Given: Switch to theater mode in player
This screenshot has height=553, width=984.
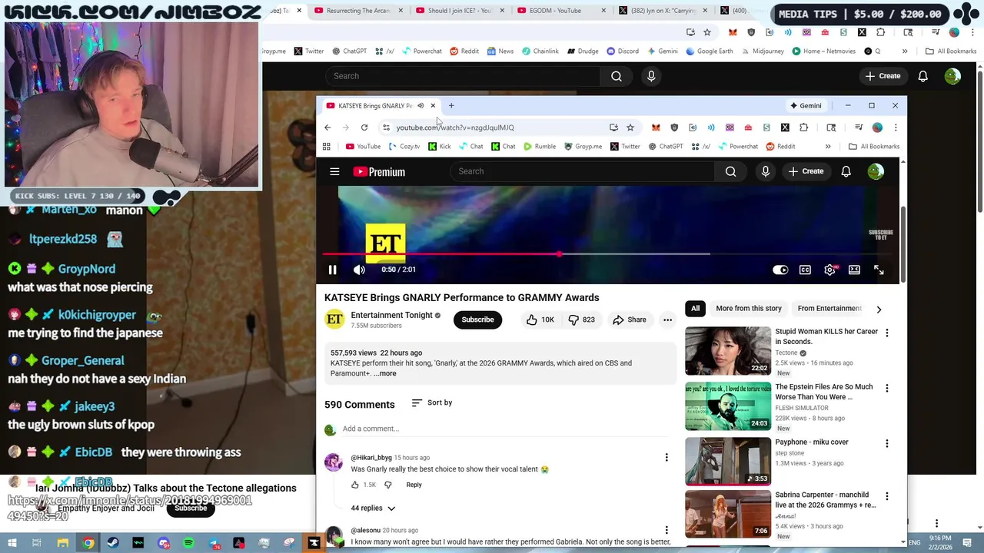Looking at the screenshot, I should point(854,270).
